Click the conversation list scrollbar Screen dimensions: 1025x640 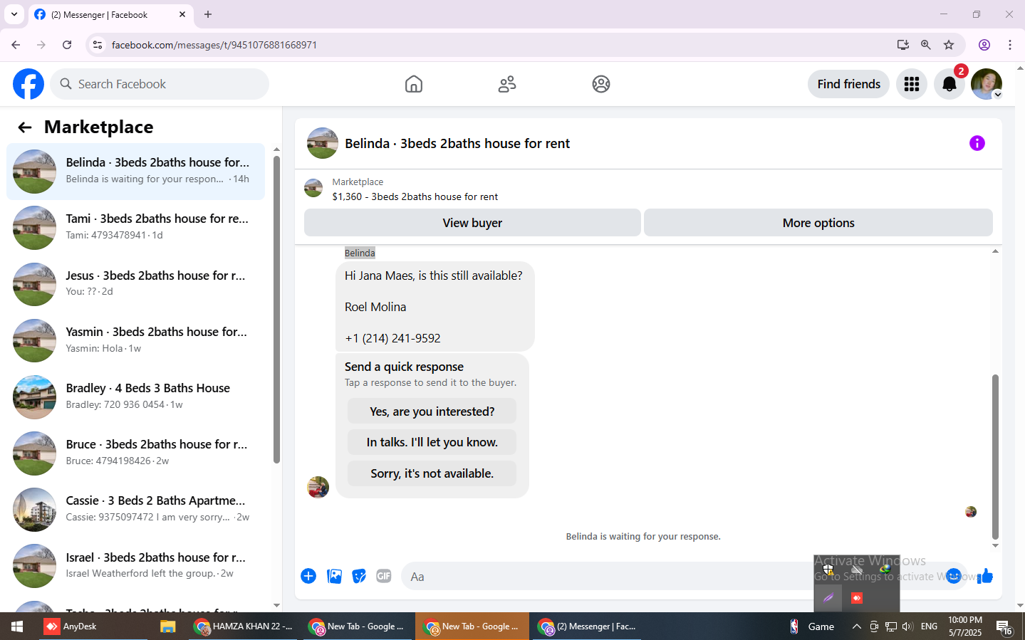pos(276,310)
